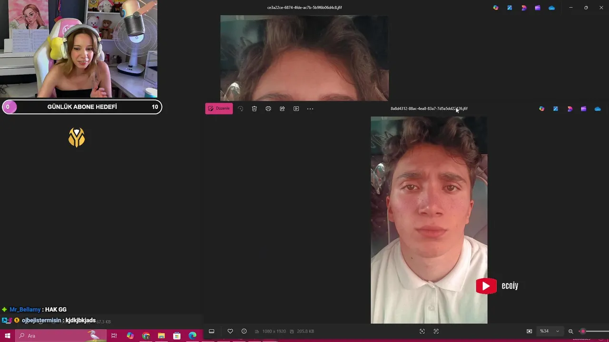The width and height of the screenshot is (609, 342).
Task: Open Edge from the taskbar
Action: click(x=192, y=336)
